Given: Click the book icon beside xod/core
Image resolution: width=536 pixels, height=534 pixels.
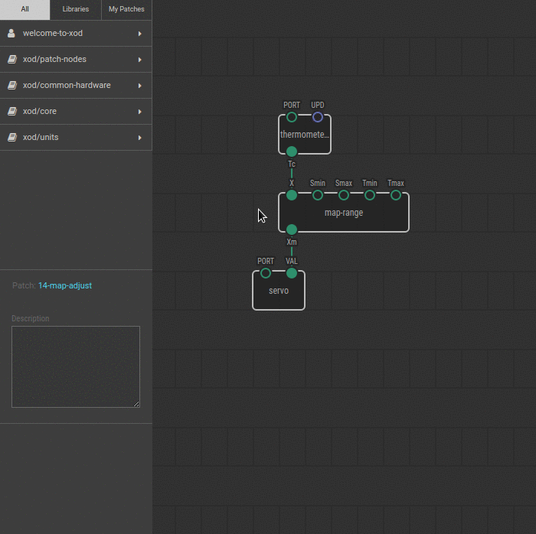Looking at the screenshot, I should (11, 112).
